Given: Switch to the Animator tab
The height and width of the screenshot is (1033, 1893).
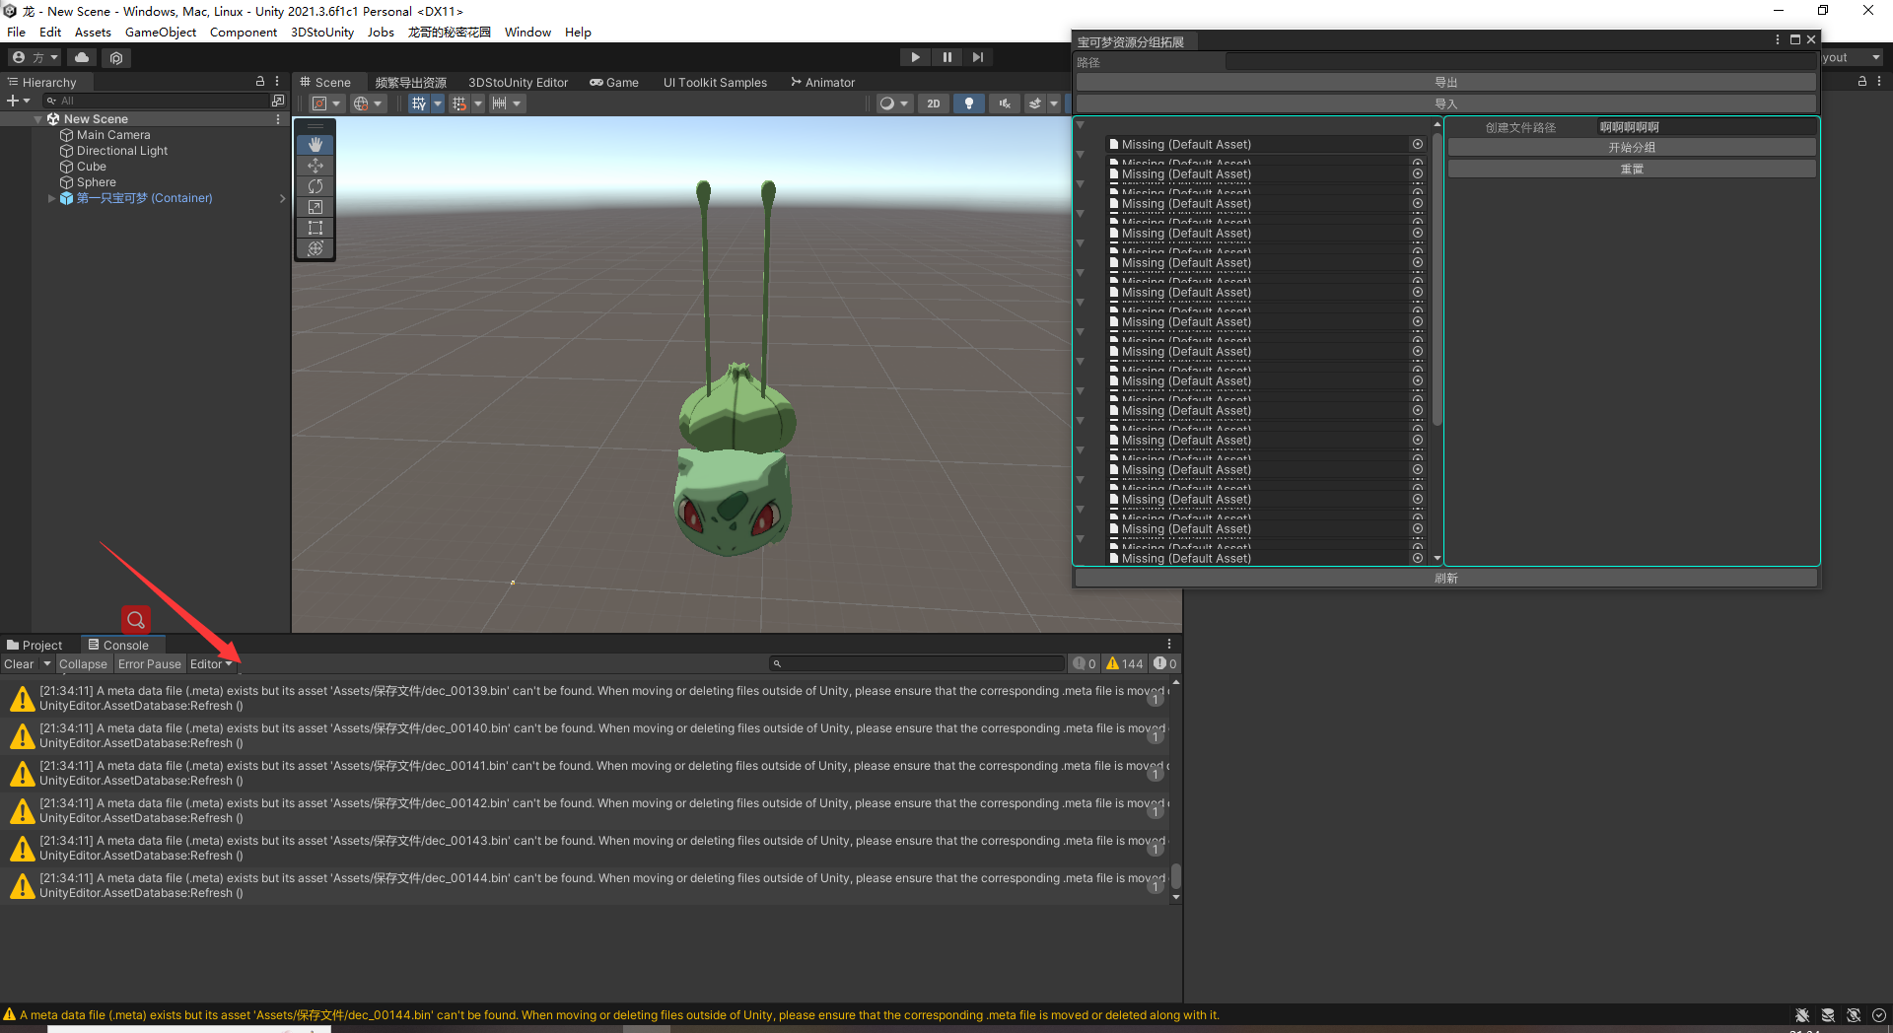Looking at the screenshot, I should 822,83.
